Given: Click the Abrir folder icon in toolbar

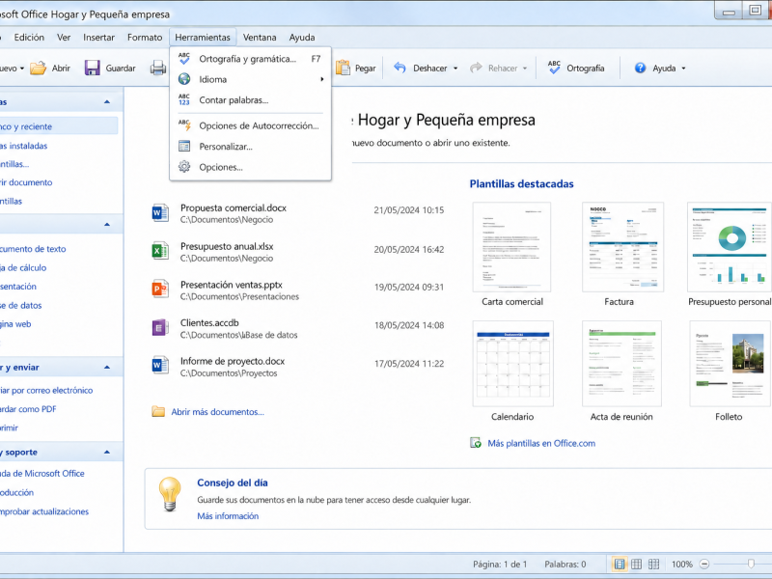Looking at the screenshot, I should pyautogui.click(x=38, y=68).
